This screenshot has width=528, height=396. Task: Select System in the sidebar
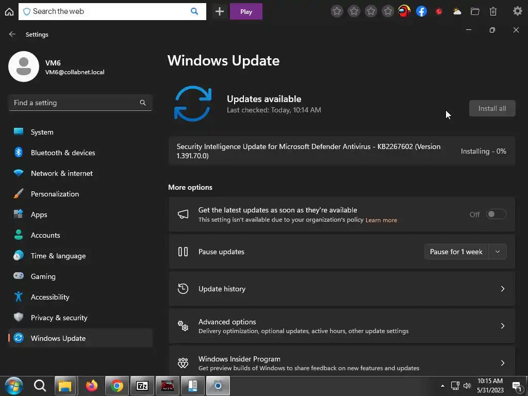(80, 132)
